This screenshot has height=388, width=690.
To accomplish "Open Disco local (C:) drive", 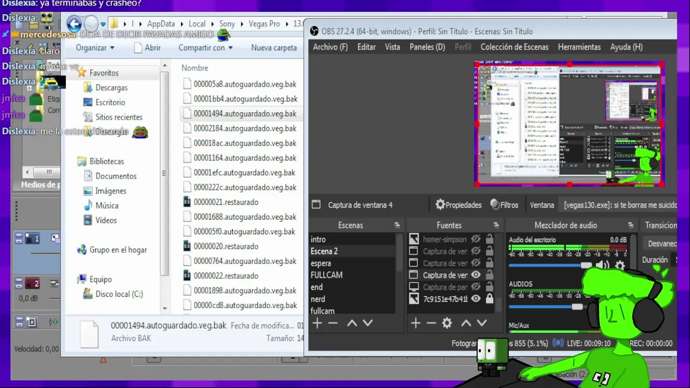I will pos(119,294).
